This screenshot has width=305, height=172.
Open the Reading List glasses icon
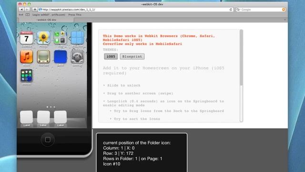click(x=21, y=15)
